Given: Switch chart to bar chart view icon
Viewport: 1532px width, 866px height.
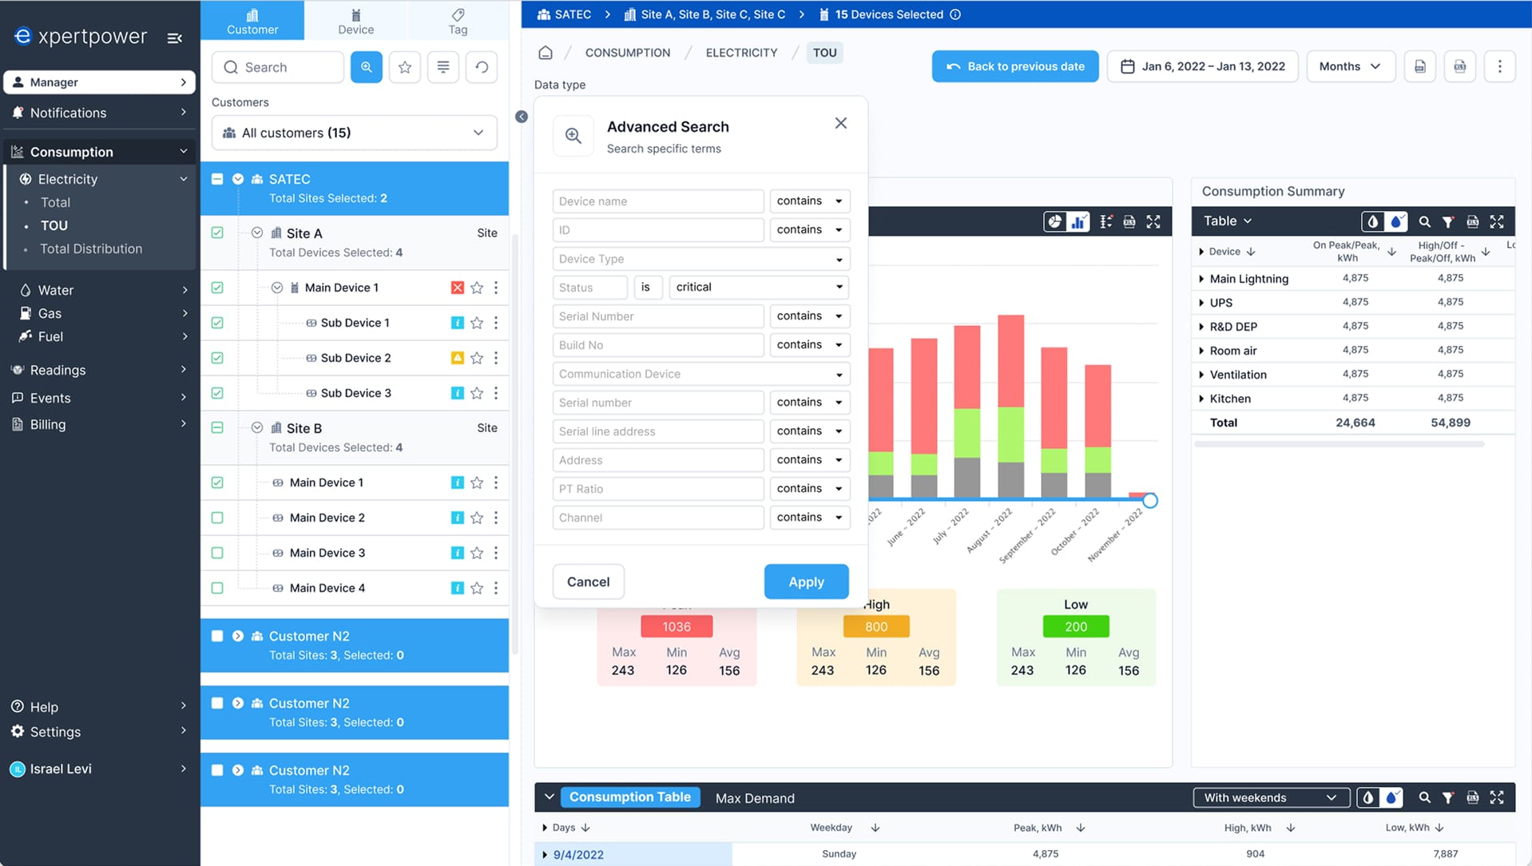Looking at the screenshot, I should click(1078, 221).
